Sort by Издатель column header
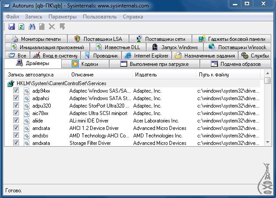 164,75
